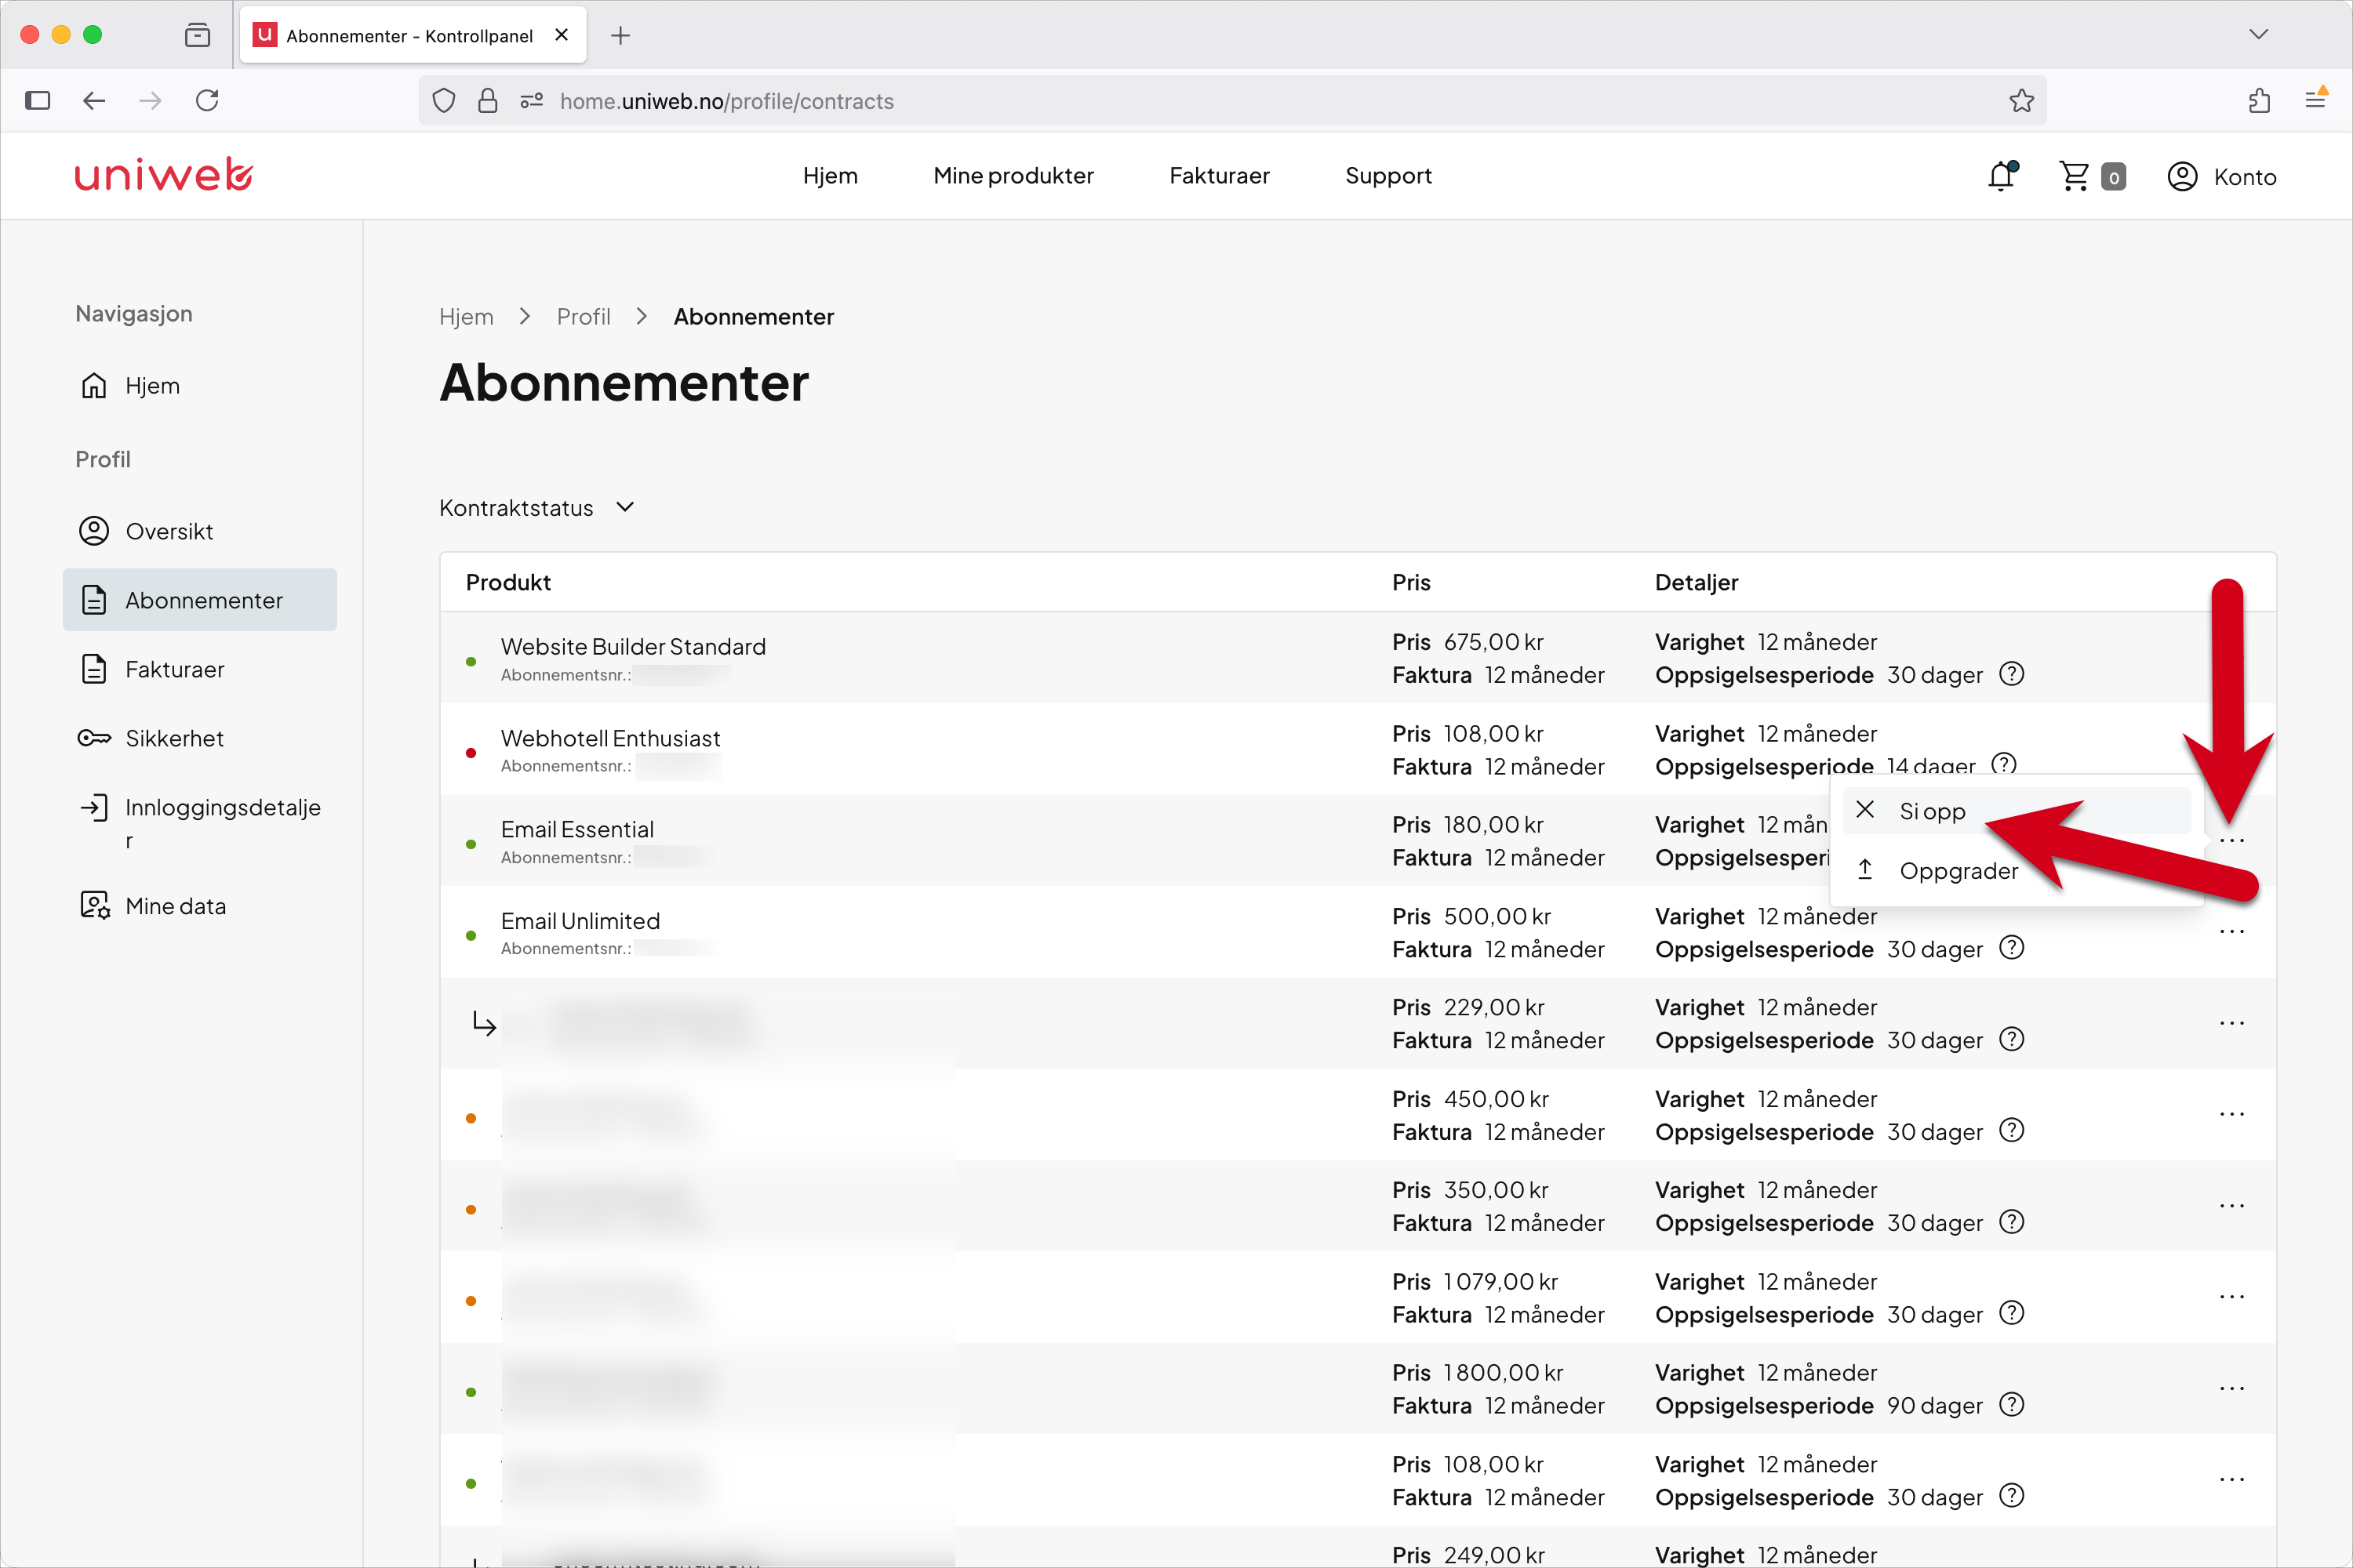Go back in browser history
This screenshot has height=1568, width=2353.
94,100
